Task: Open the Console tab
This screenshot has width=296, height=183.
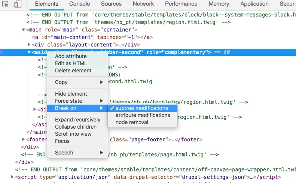Action: click(79, 4)
